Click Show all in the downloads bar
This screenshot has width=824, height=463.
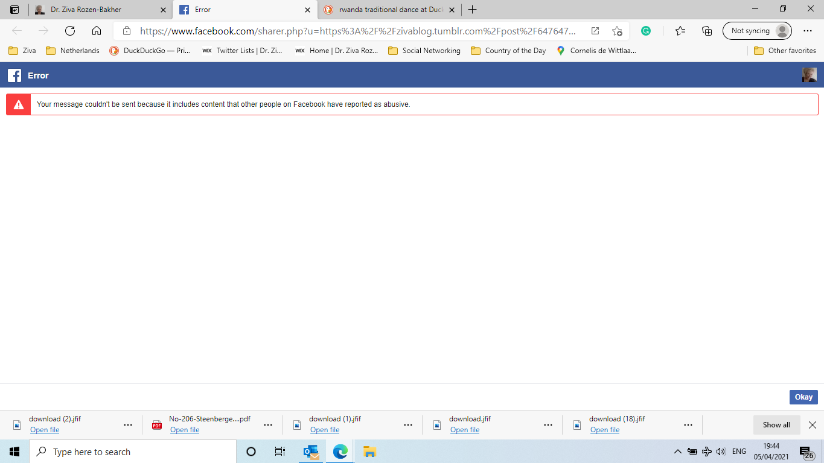[776, 424]
